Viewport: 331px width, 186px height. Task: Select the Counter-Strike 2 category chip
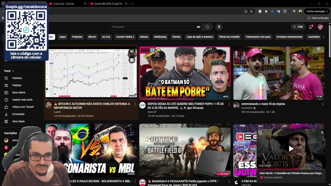point(125,37)
